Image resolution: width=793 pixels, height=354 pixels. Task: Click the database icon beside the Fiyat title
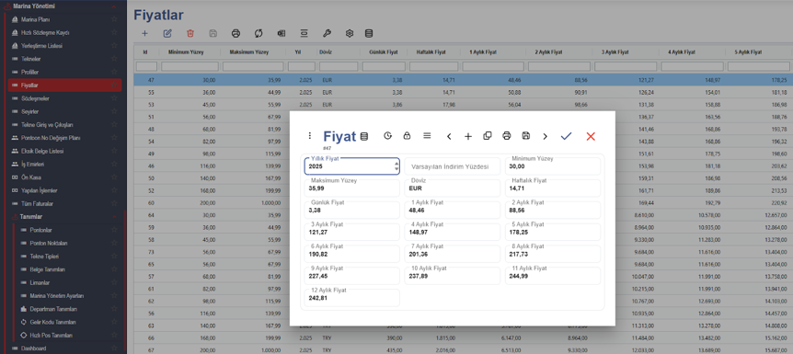pos(364,136)
